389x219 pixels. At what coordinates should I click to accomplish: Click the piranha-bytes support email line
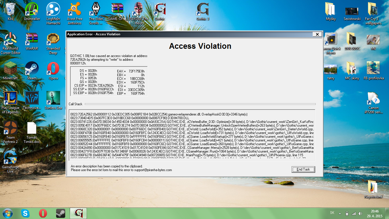click(x=121, y=170)
